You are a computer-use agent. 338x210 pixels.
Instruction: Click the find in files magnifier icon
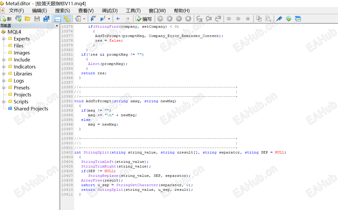point(268,19)
